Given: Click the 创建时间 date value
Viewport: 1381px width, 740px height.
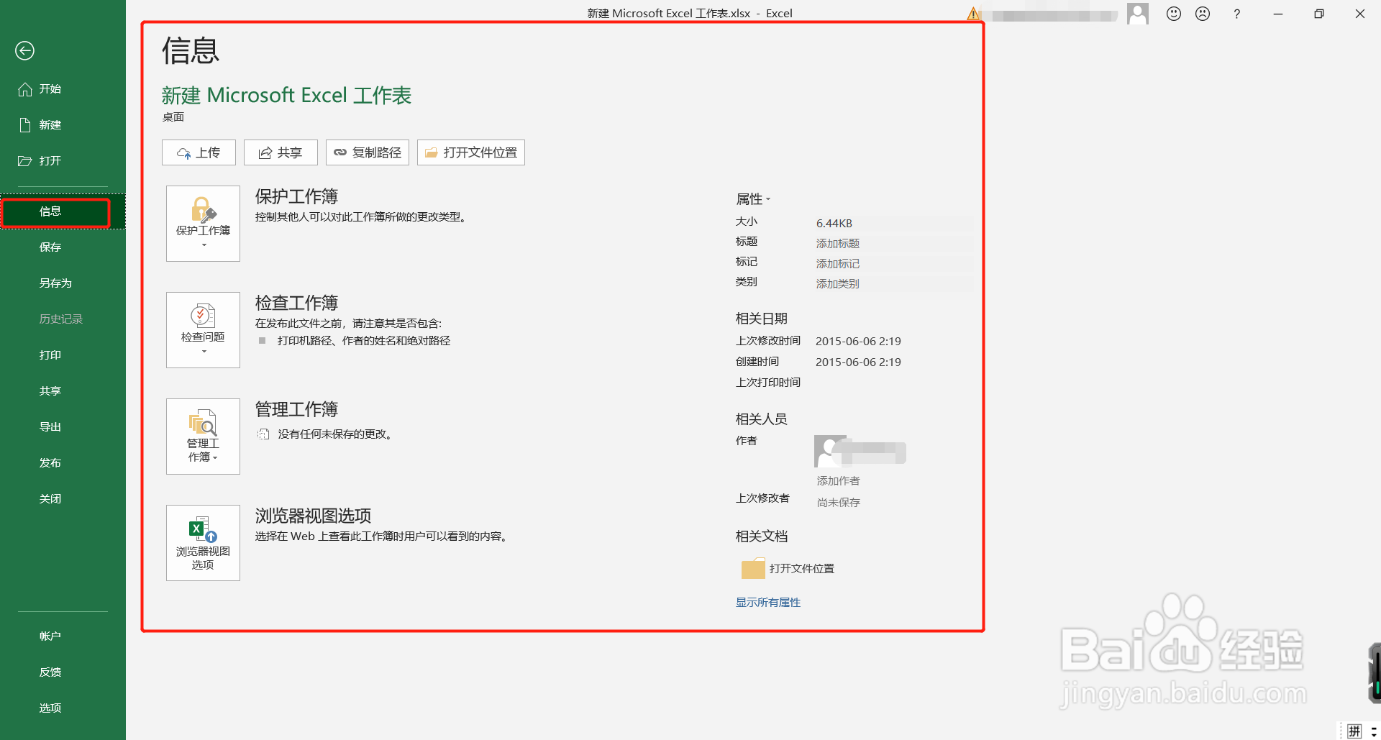Looking at the screenshot, I should [x=858, y=362].
